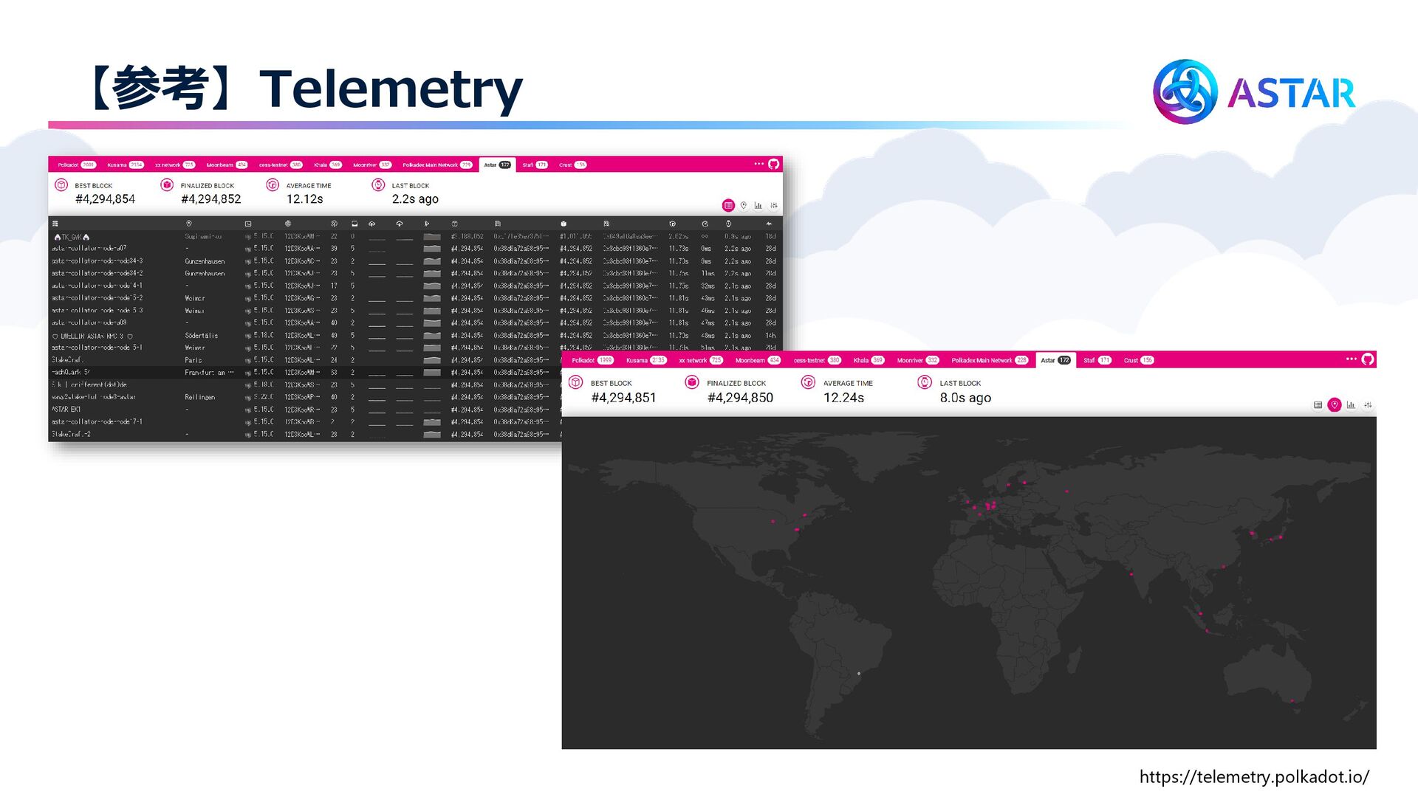Open the GitHub icon in the map-view window
Viewport: 1418px width, 797px height.
pos(1368,359)
